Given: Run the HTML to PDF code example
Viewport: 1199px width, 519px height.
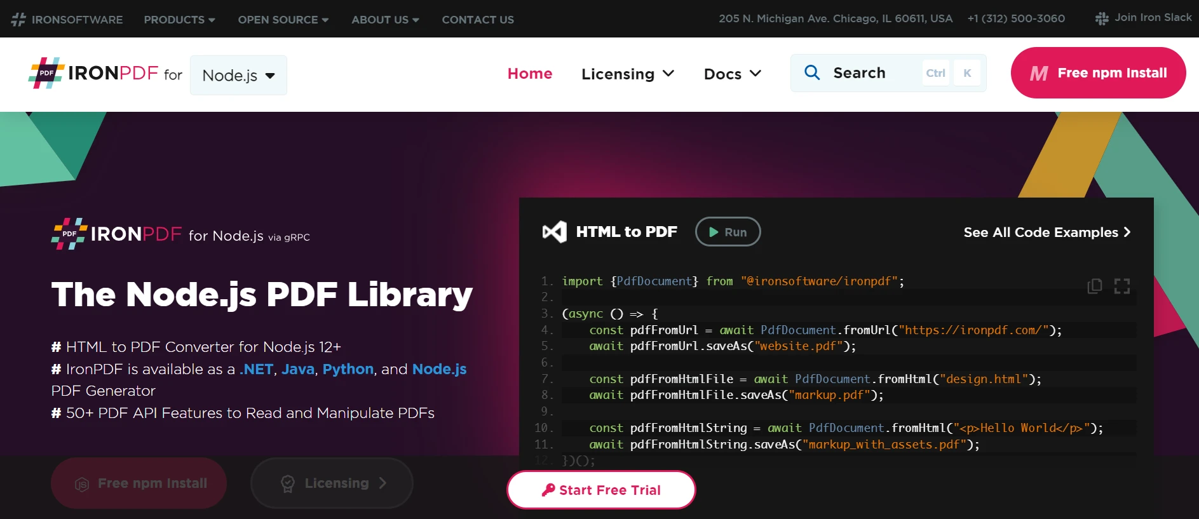Looking at the screenshot, I should [728, 232].
